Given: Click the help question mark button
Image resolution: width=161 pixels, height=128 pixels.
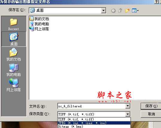Looking at the screenshot, I should [157, 2].
